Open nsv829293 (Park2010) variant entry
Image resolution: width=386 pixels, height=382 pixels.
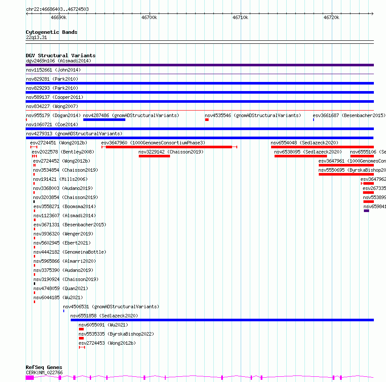click(x=52, y=88)
